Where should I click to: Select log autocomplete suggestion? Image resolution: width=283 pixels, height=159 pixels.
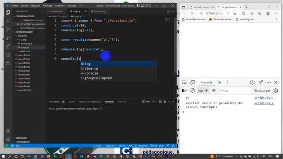[x=119, y=64]
